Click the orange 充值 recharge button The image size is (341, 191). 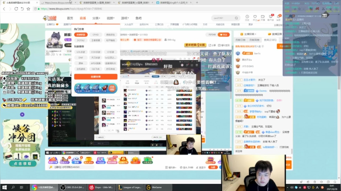click(213, 167)
